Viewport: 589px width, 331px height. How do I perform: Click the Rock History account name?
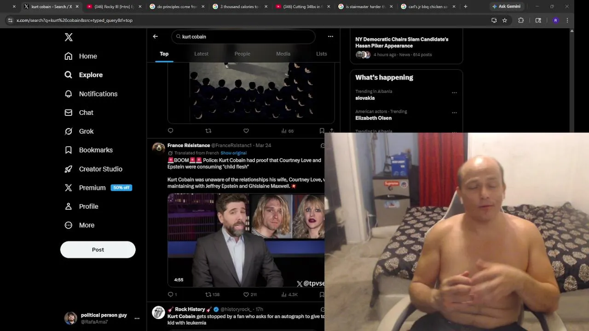coord(190,309)
